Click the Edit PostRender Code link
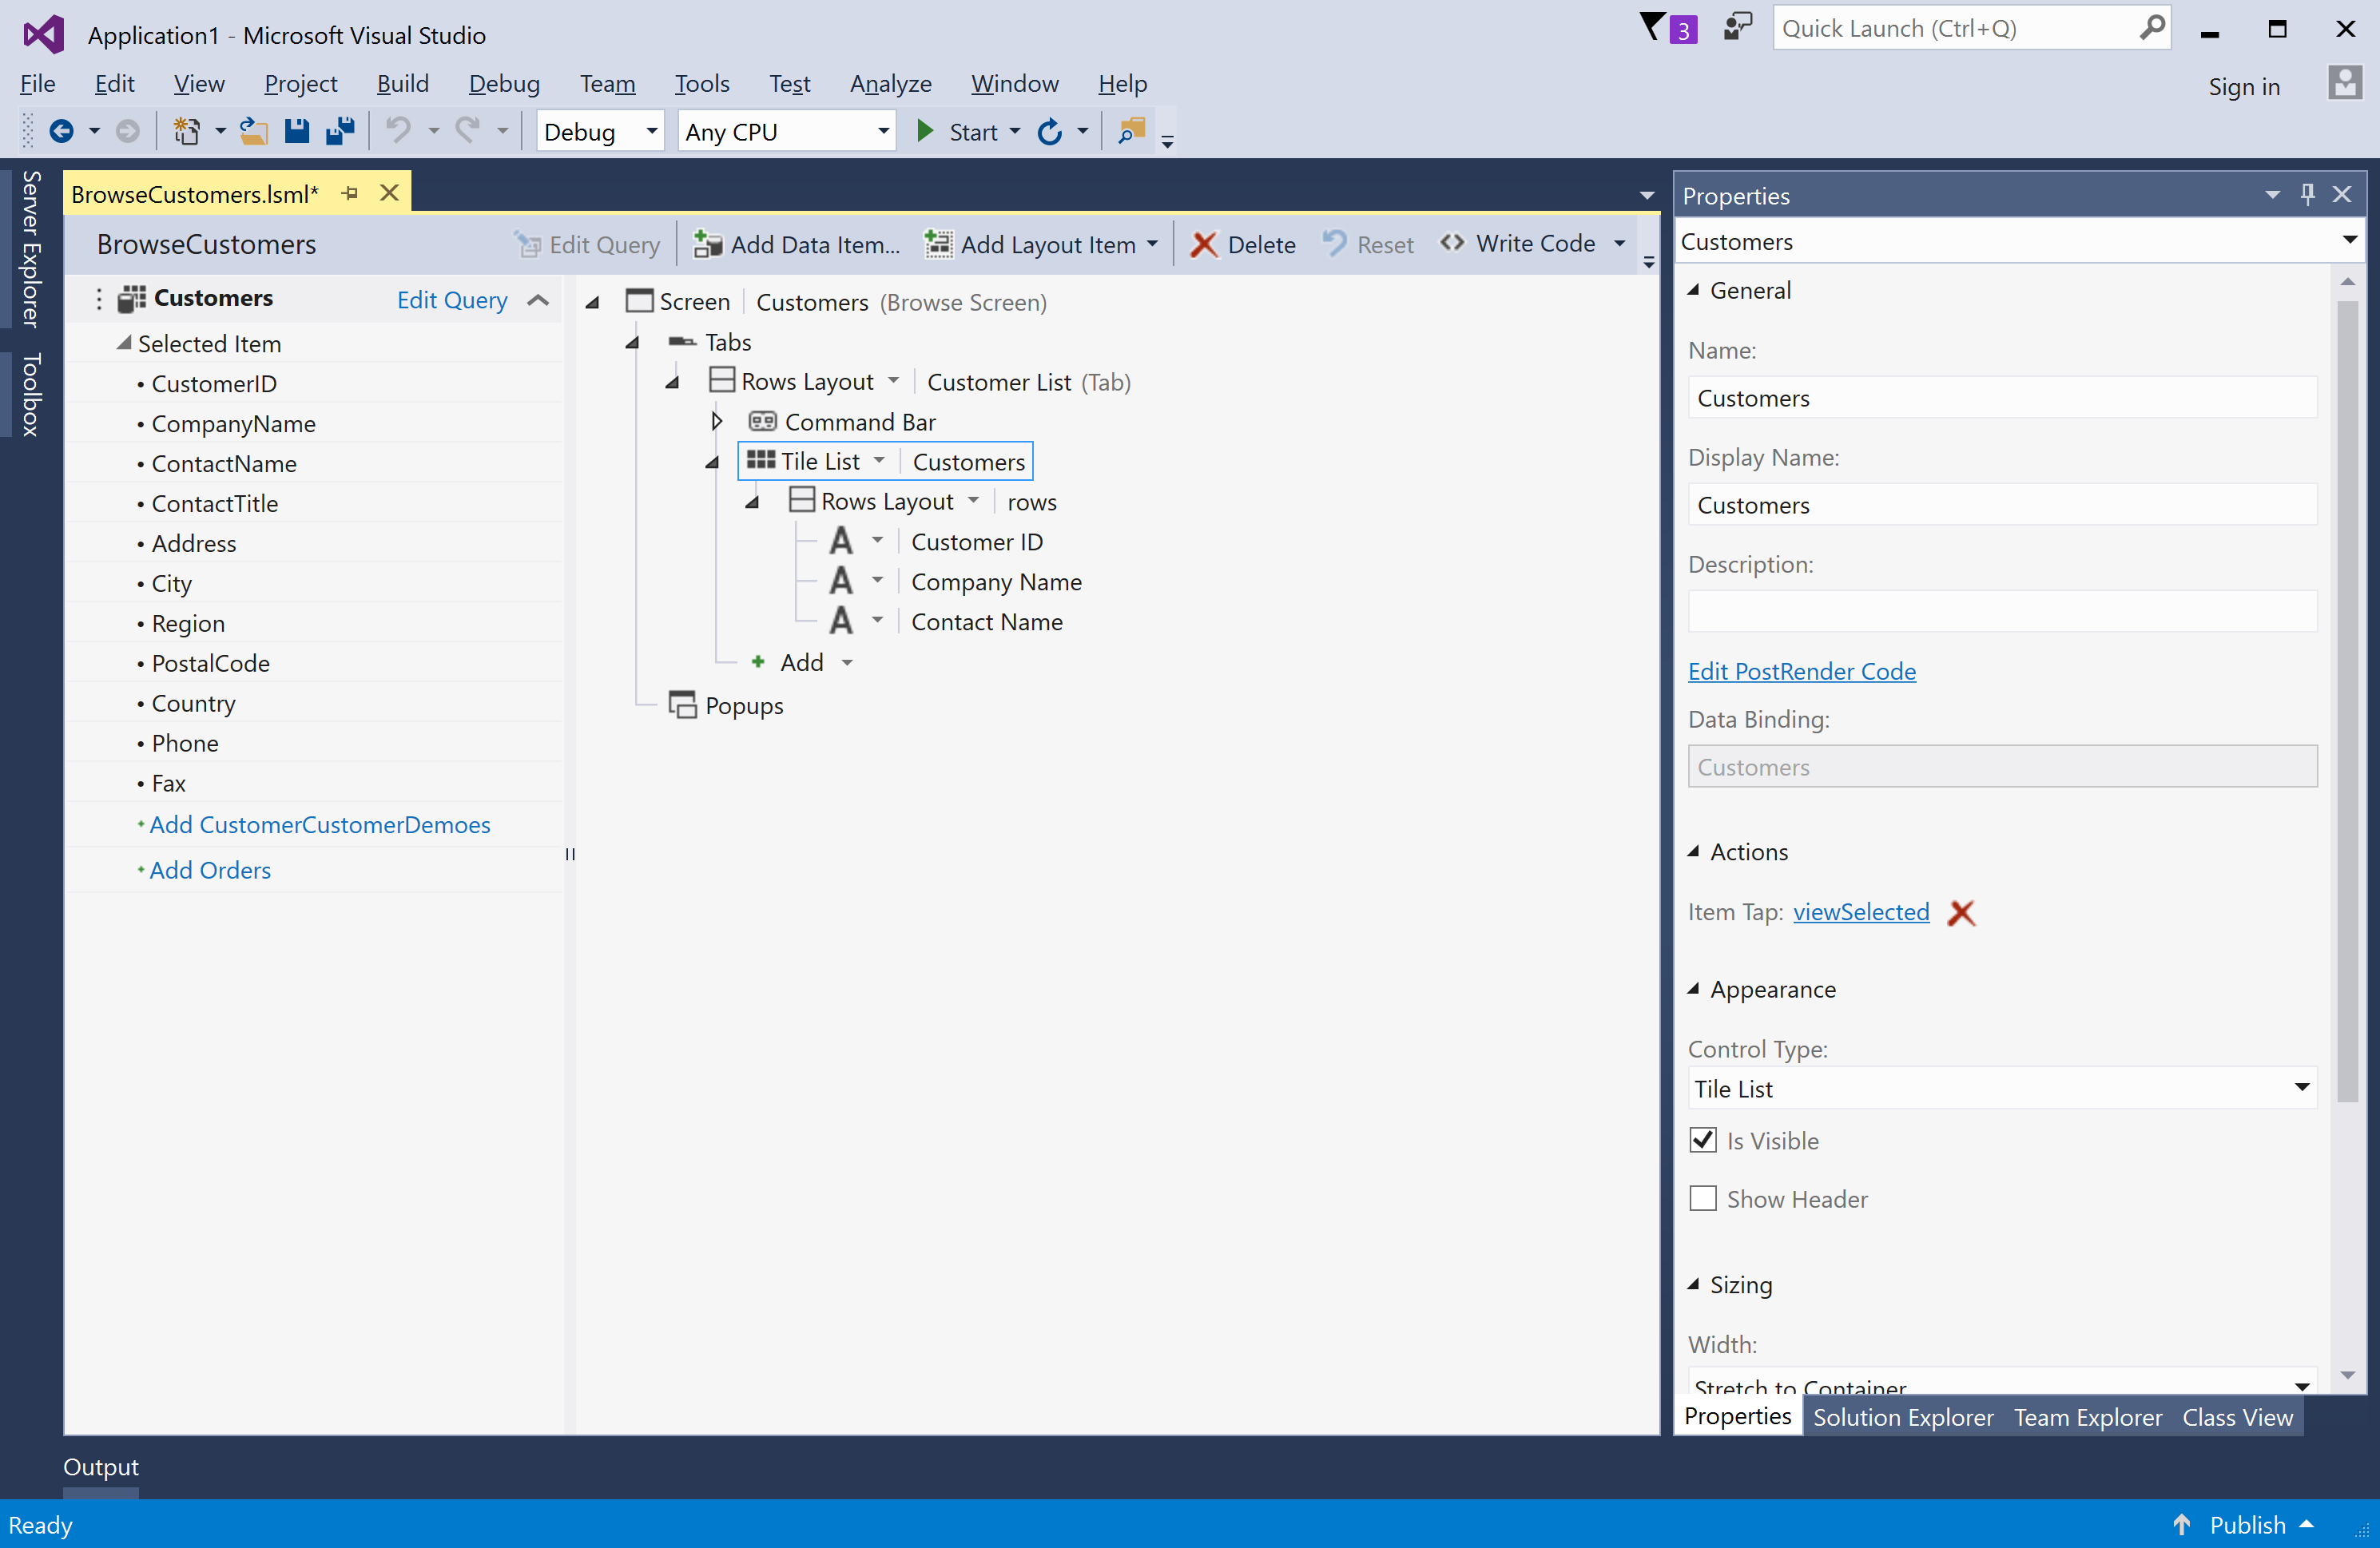This screenshot has width=2380, height=1548. [x=1802, y=671]
